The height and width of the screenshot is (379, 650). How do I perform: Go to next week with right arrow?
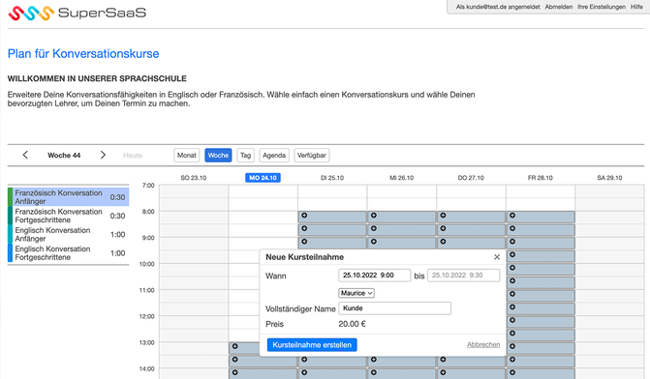coord(103,155)
